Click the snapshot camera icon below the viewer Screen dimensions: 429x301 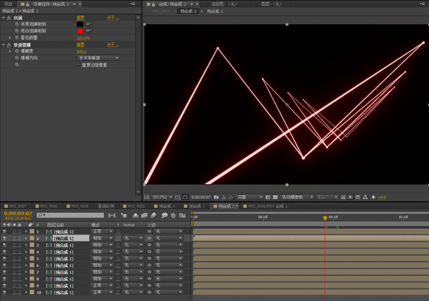[215, 197]
